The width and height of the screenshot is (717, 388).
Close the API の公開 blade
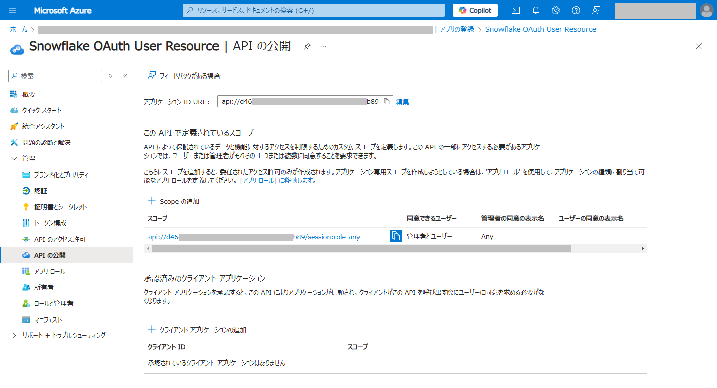tap(698, 46)
